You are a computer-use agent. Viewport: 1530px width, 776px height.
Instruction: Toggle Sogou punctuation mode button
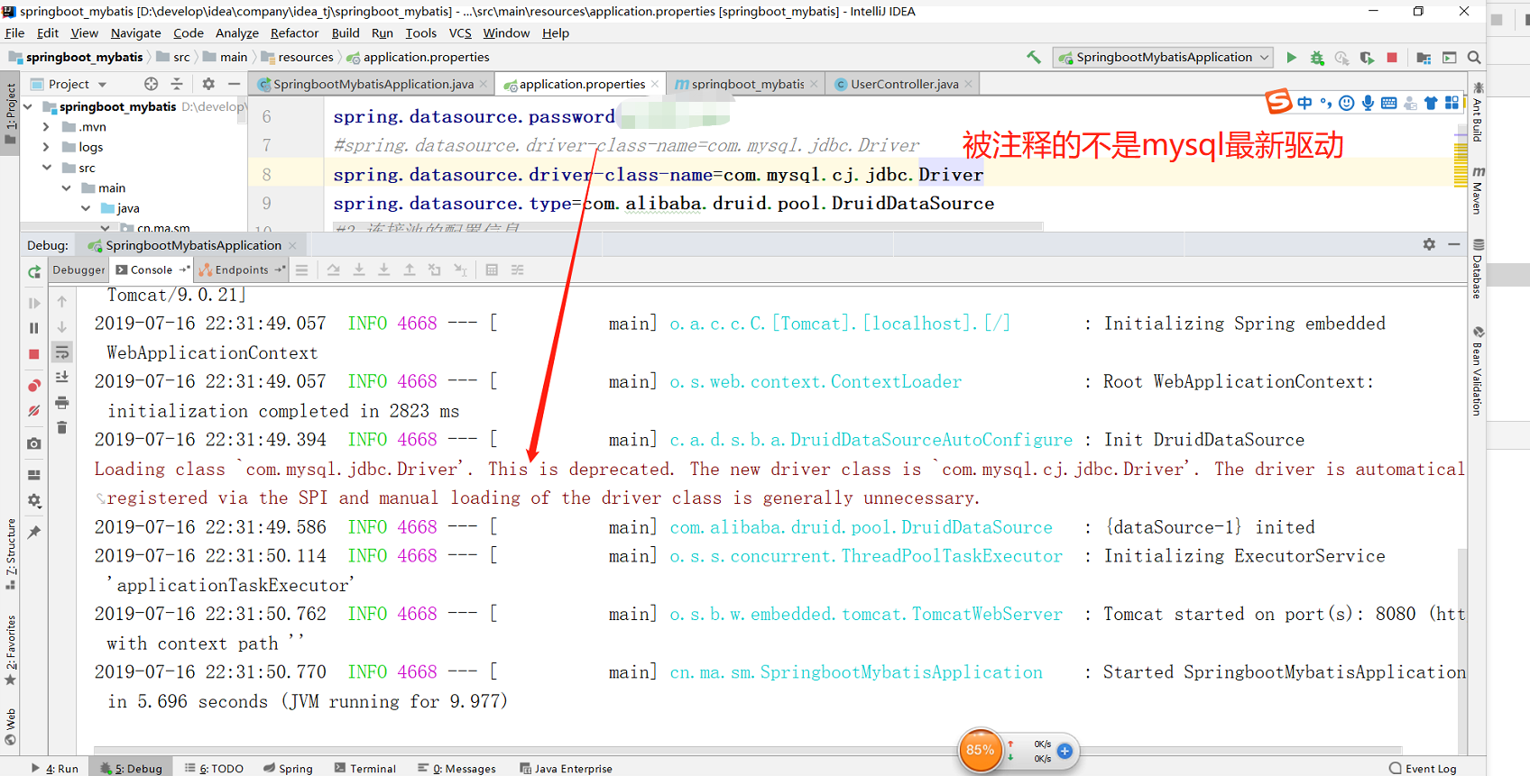[1326, 103]
